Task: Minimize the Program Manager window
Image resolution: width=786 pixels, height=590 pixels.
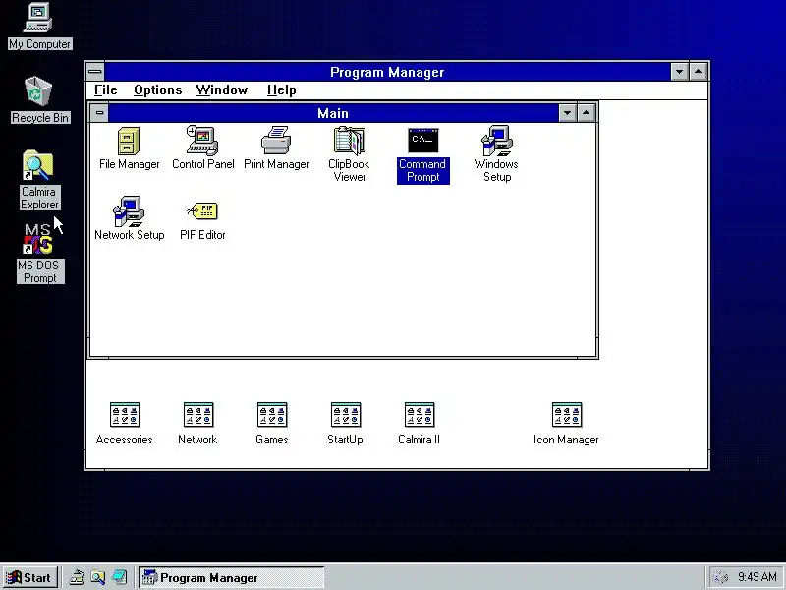Action: point(679,72)
